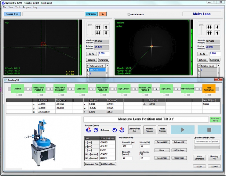Image resolution: width=226 pixels, height=176 pixels.
Task: Select the Post Verification process step
Action: (x=209, y=89)
